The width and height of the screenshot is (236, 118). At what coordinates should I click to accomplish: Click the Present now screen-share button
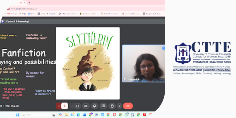point(103,106)
